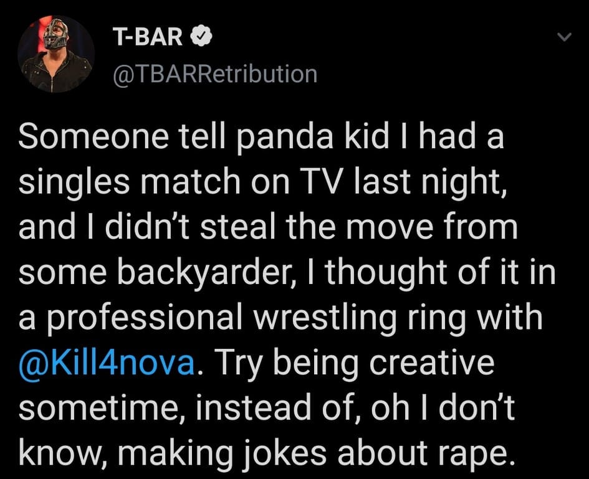
Task: Click the line starting 'Someone tell panda kid'
Action: tap(261, 136)
